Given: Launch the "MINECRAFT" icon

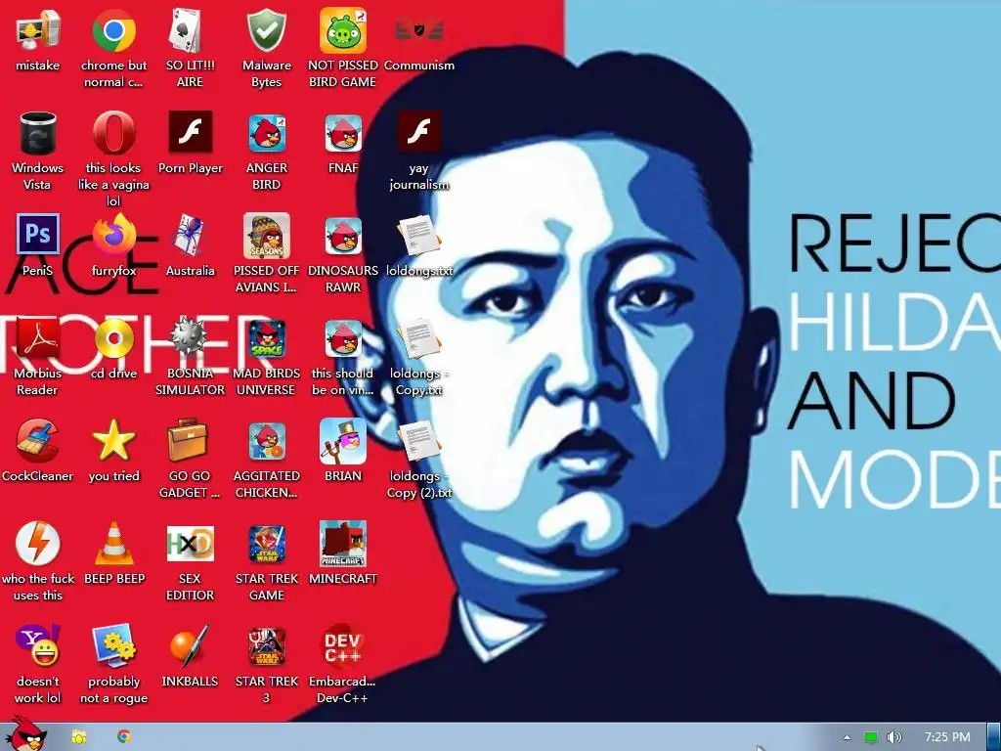Looking at the screenshot, I should coord(343,544).
